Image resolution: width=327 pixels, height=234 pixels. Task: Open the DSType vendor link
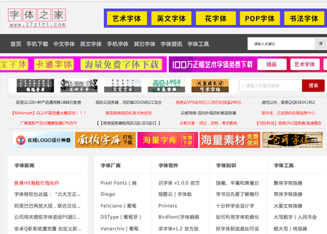121,217
